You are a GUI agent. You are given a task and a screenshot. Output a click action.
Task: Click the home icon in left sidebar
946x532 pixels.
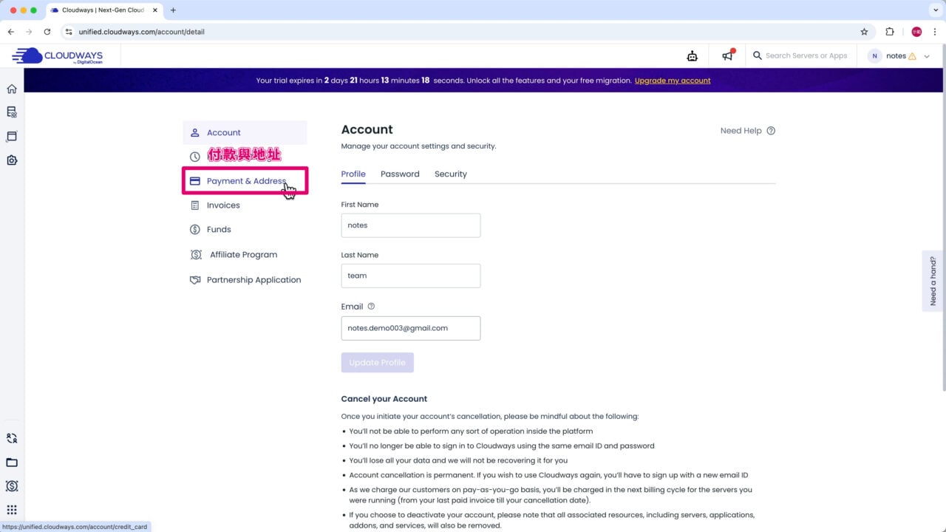point(12,89)
